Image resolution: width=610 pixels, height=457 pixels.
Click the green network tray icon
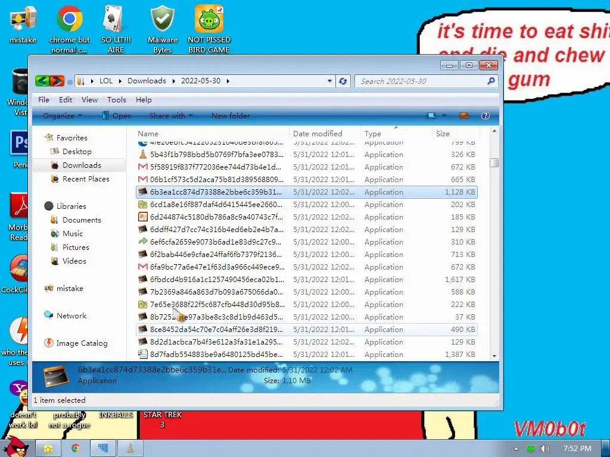[x=530, y=449]
